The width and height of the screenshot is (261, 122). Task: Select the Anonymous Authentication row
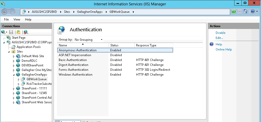pyautogui.click(x=115, y=50)
